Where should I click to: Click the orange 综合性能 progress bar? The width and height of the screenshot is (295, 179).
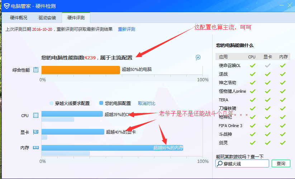tap(81, 70)
